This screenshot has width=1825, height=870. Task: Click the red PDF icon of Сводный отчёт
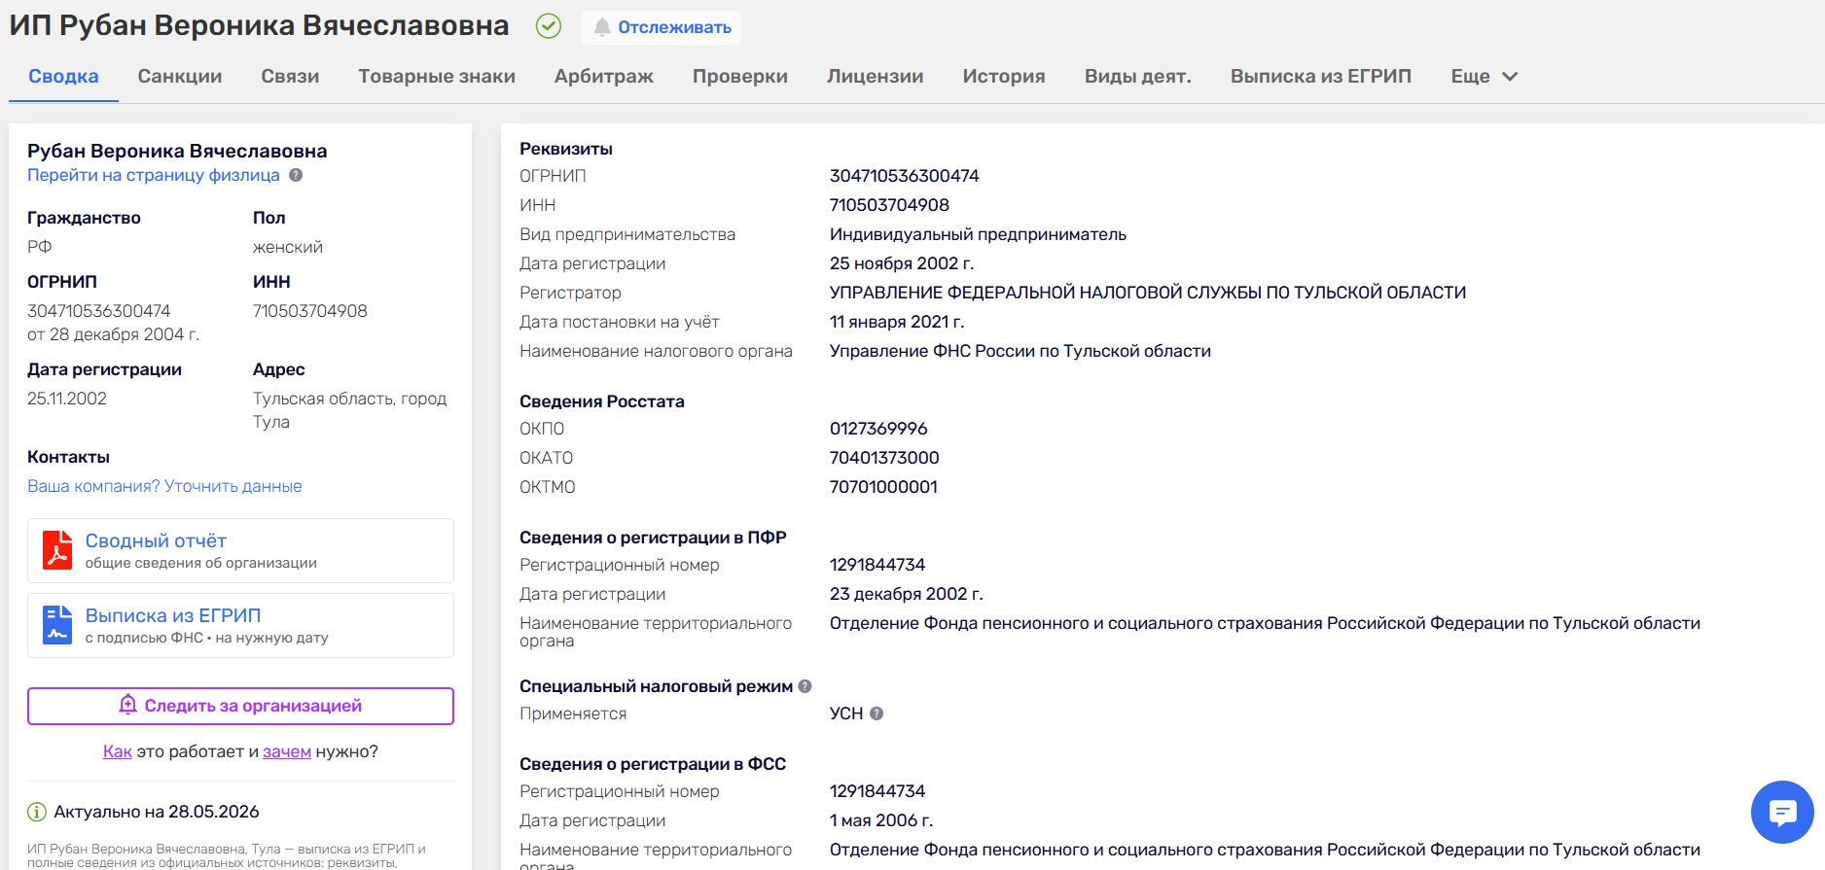pos(57,550)
